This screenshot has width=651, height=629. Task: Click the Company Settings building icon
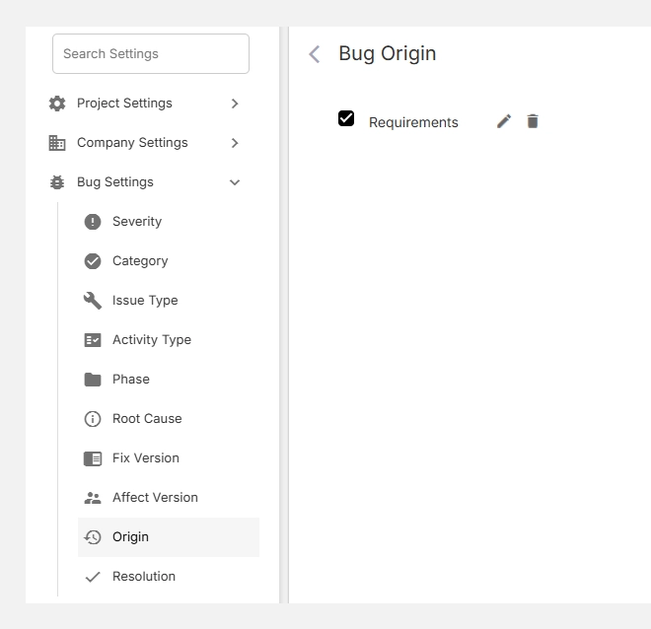click(57, 143)
